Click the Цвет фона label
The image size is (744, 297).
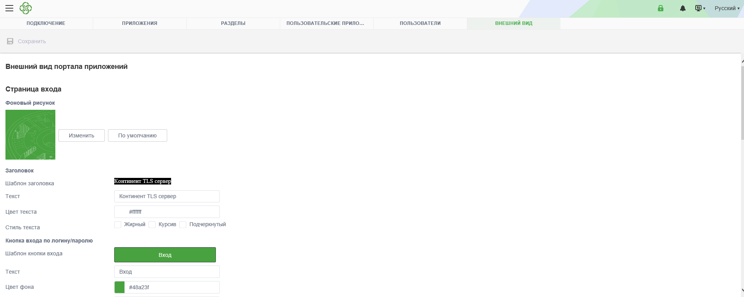click(x=19, y=287)
